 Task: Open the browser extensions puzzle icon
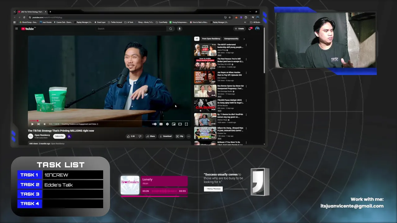[246, 17]
